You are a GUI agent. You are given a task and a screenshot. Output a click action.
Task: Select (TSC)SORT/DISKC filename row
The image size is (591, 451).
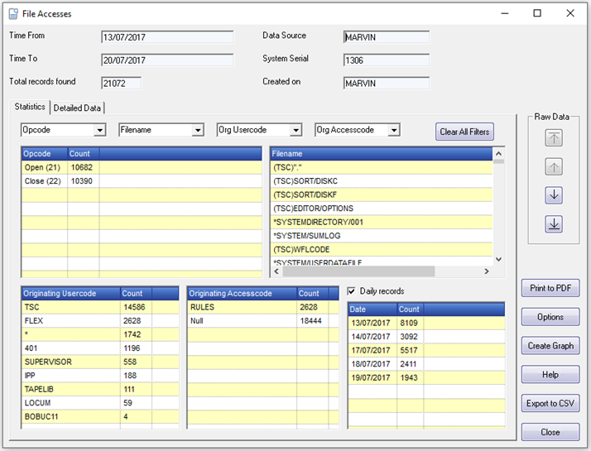382,181
